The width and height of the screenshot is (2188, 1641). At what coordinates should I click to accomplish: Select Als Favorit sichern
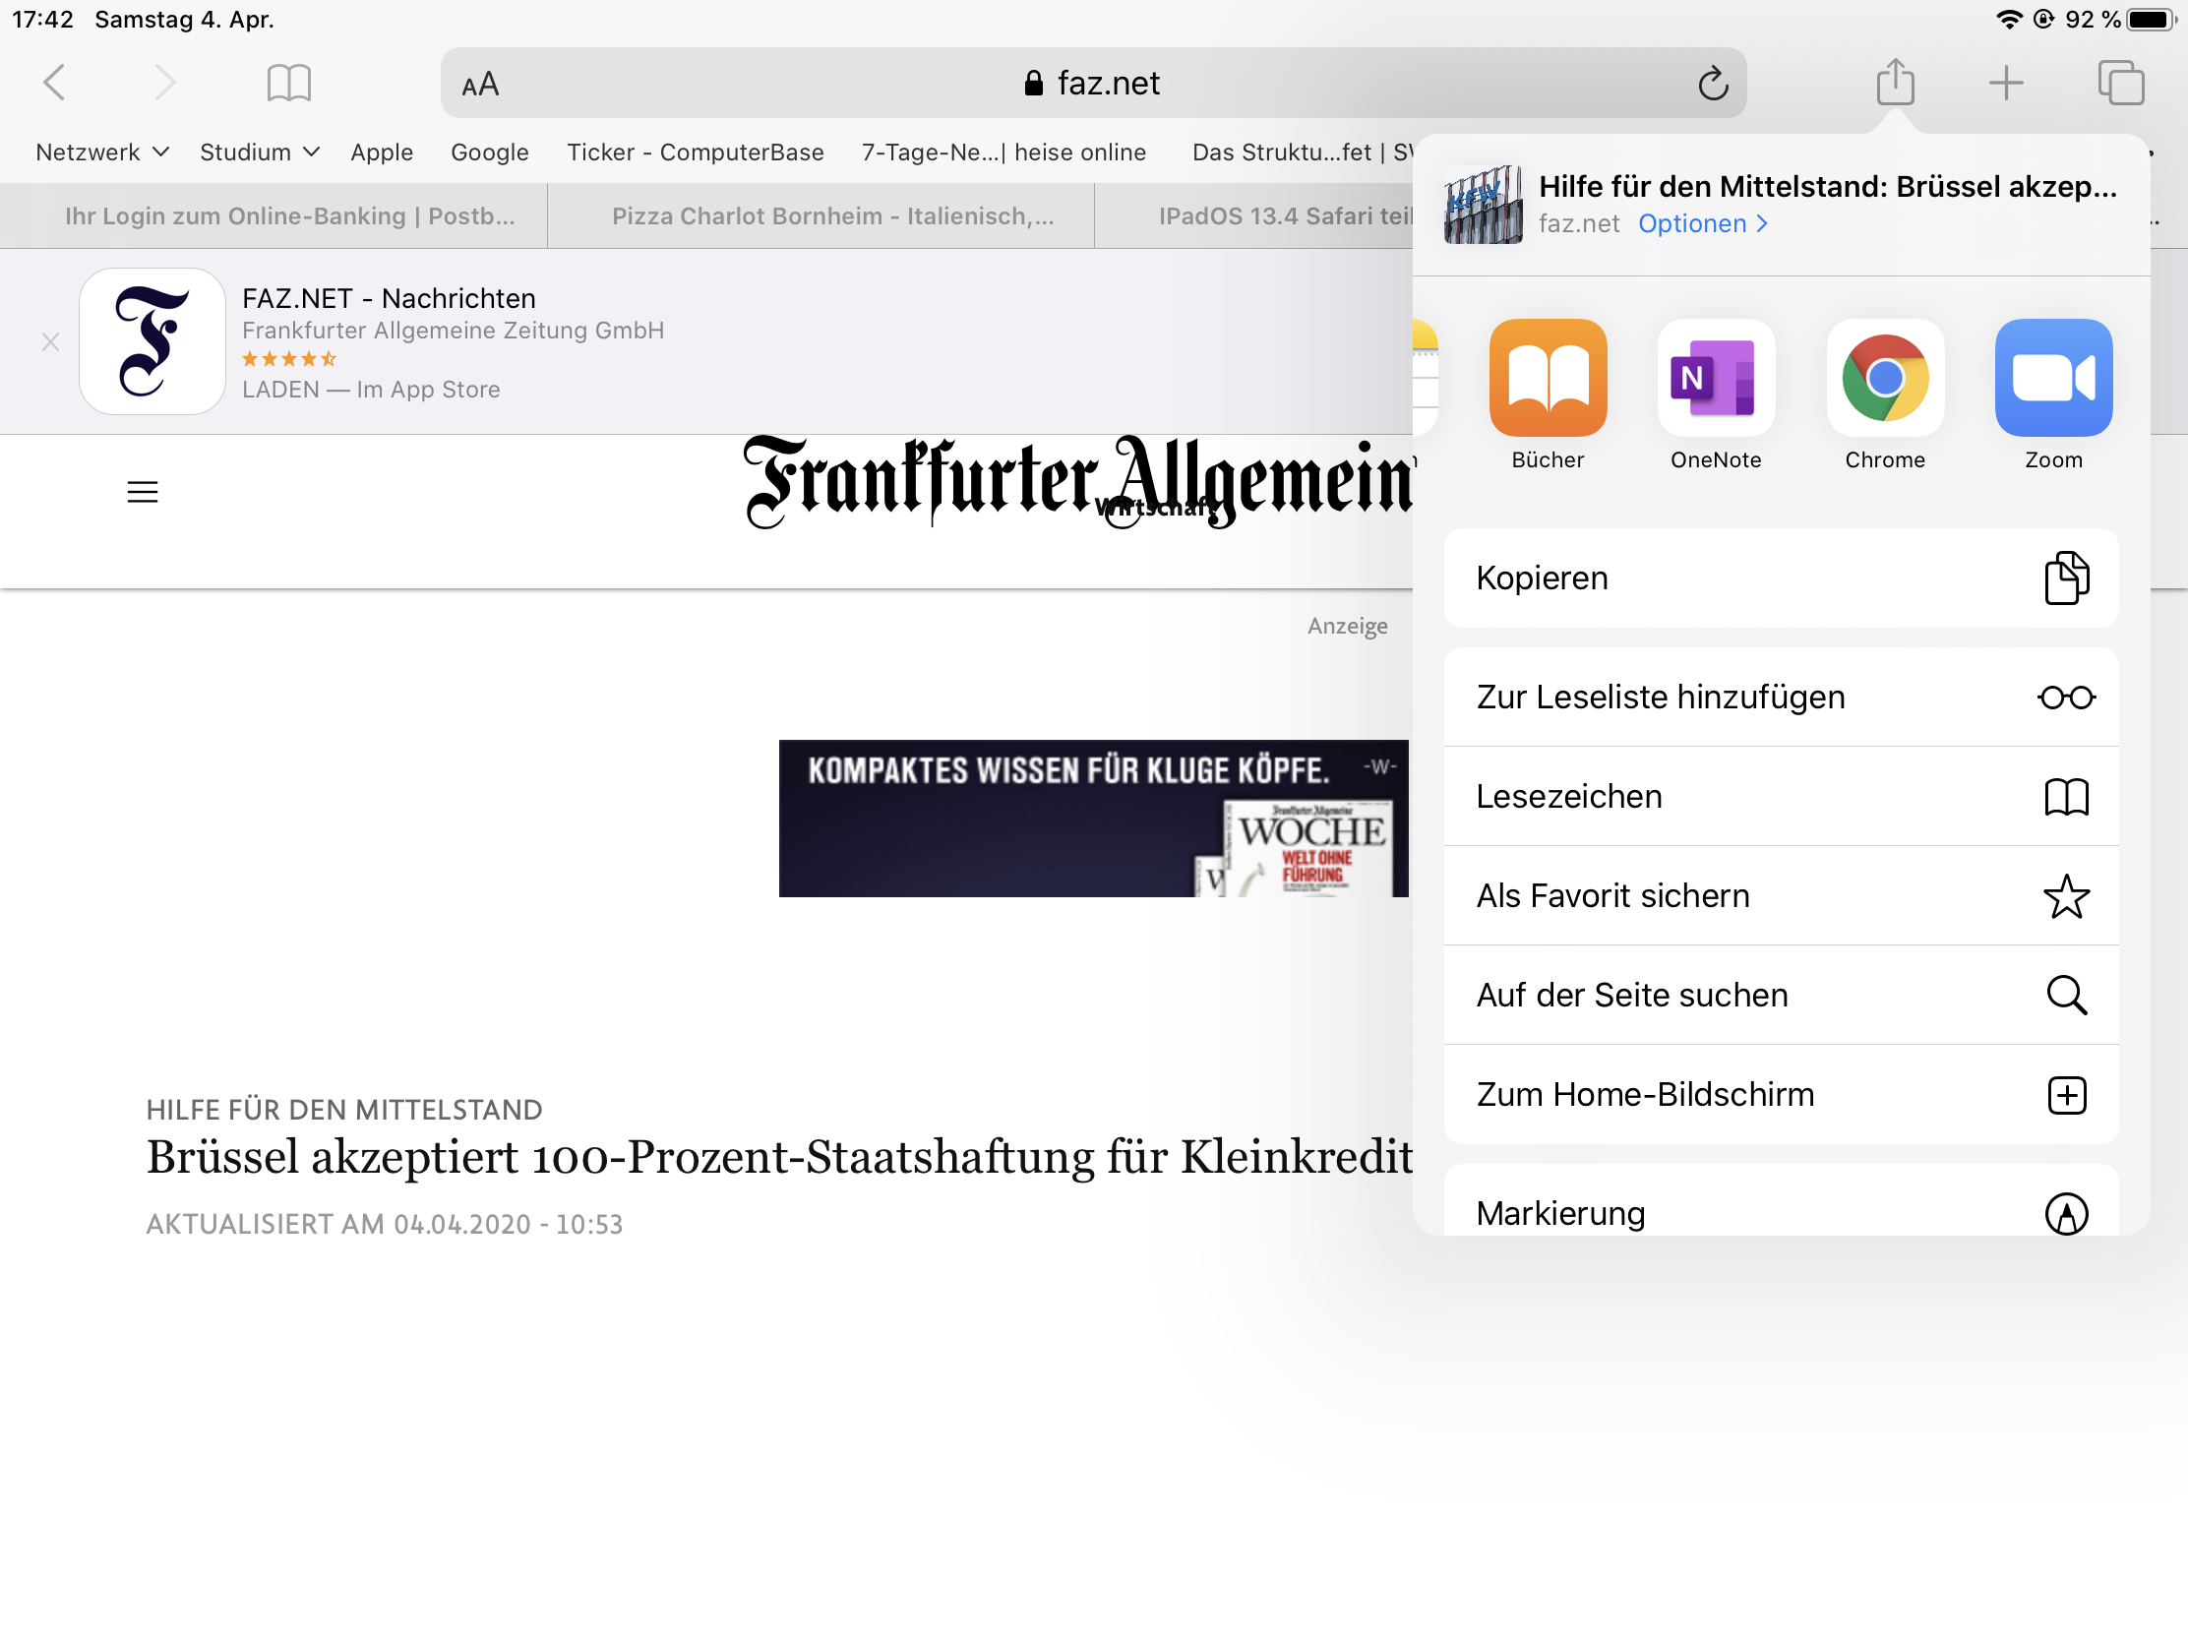pos(1780,896)
